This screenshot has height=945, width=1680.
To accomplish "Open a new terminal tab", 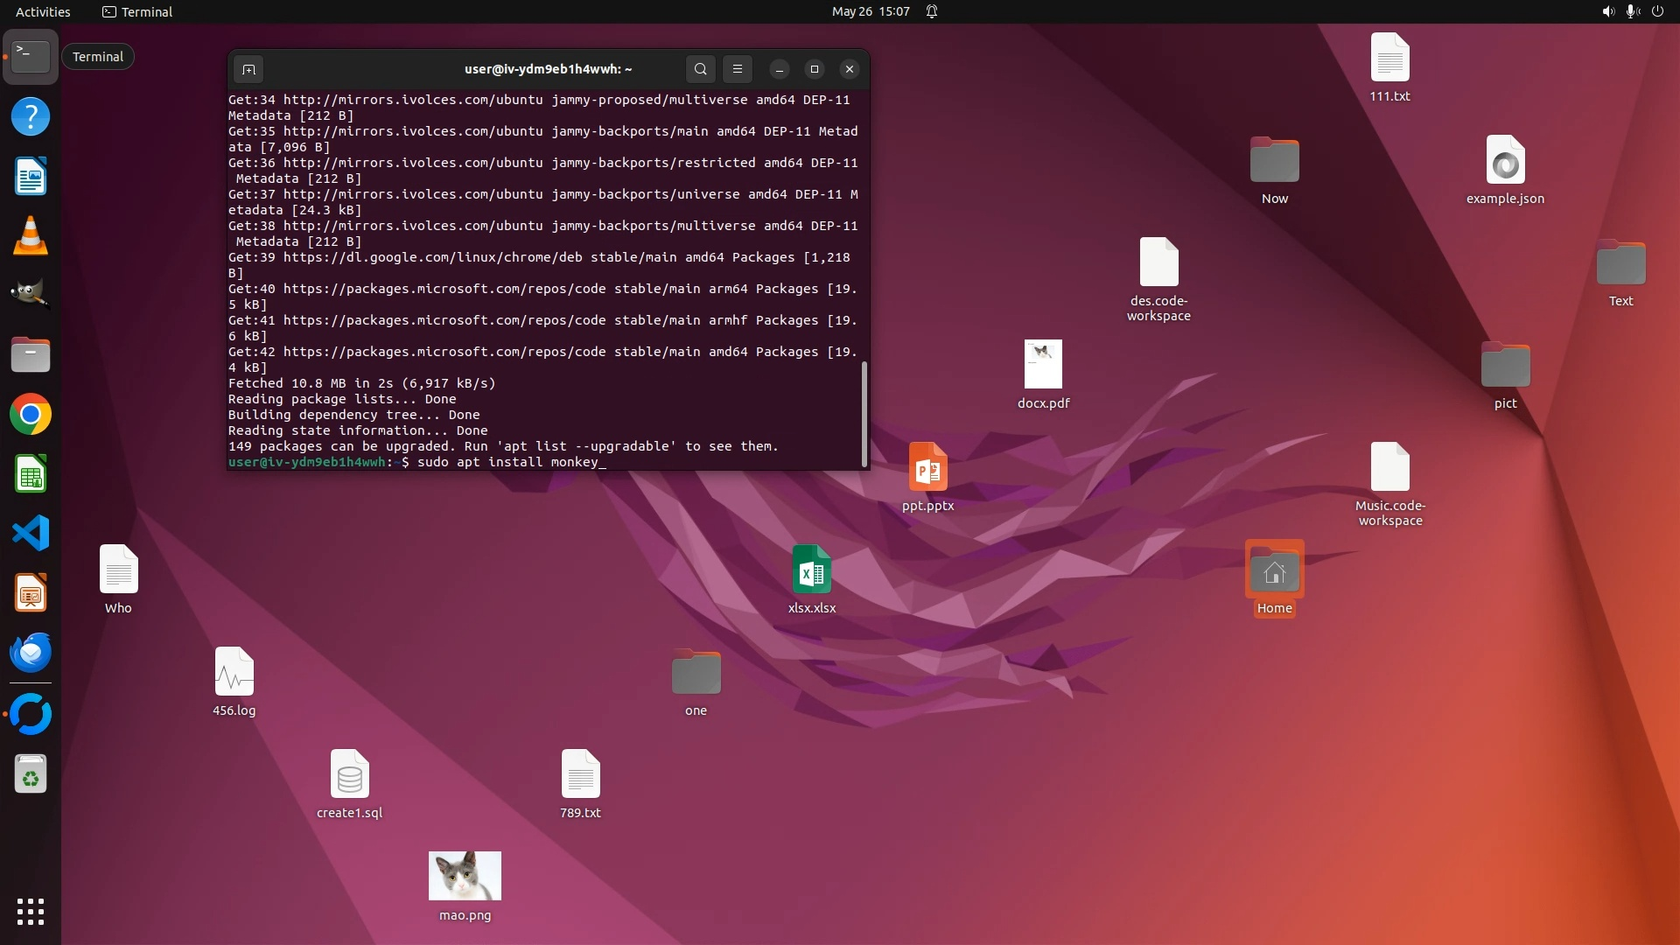I will (x=248, y=69).
